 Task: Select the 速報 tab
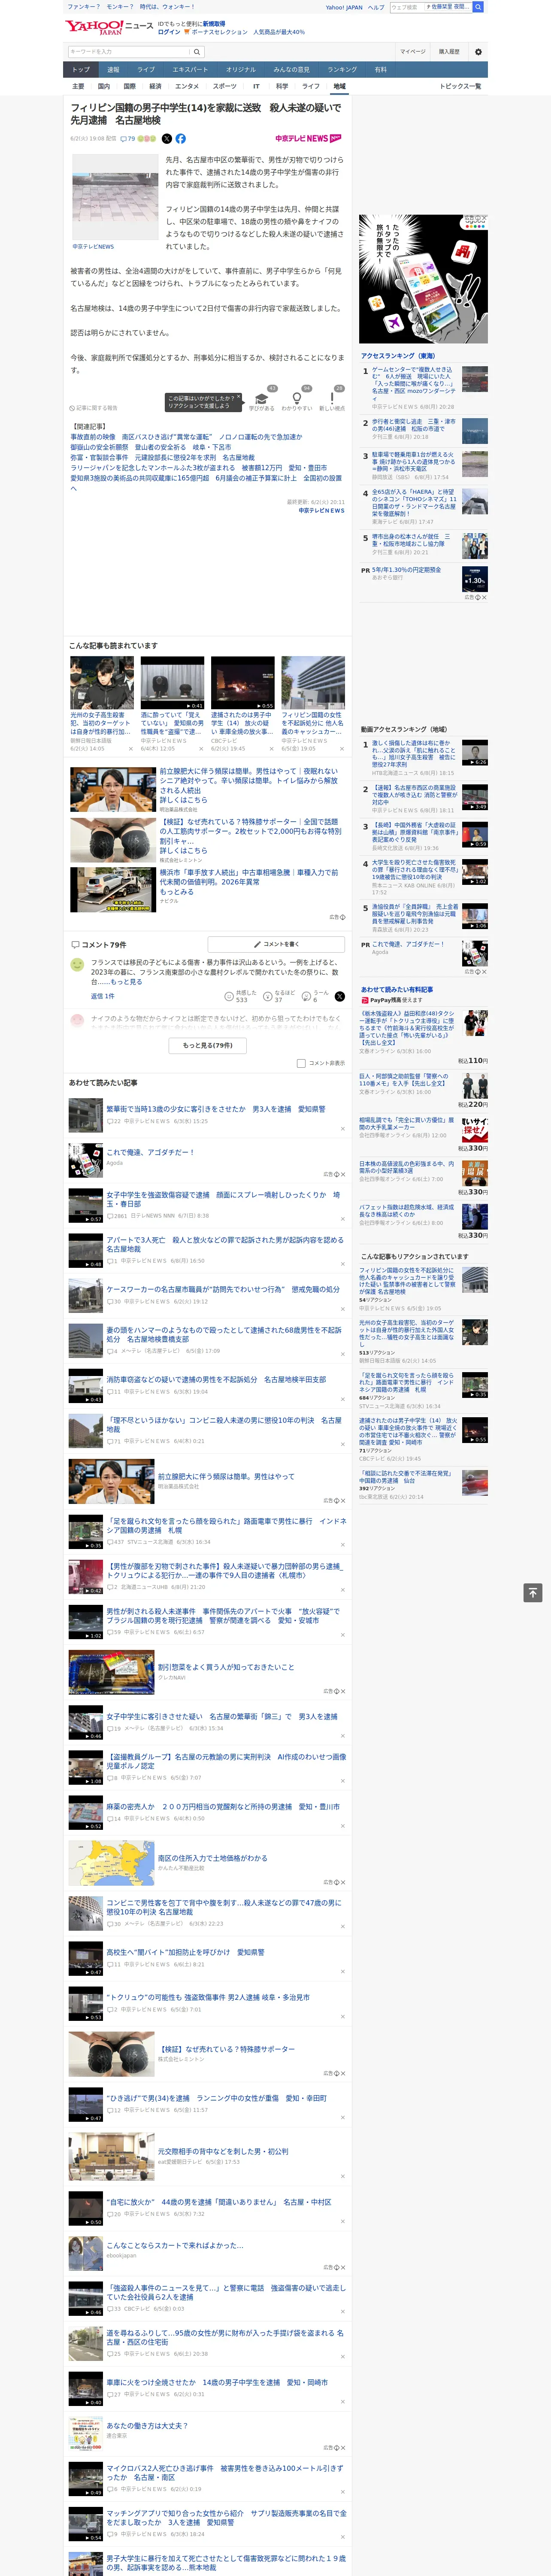pyautogui.click(x=113, y=70)
